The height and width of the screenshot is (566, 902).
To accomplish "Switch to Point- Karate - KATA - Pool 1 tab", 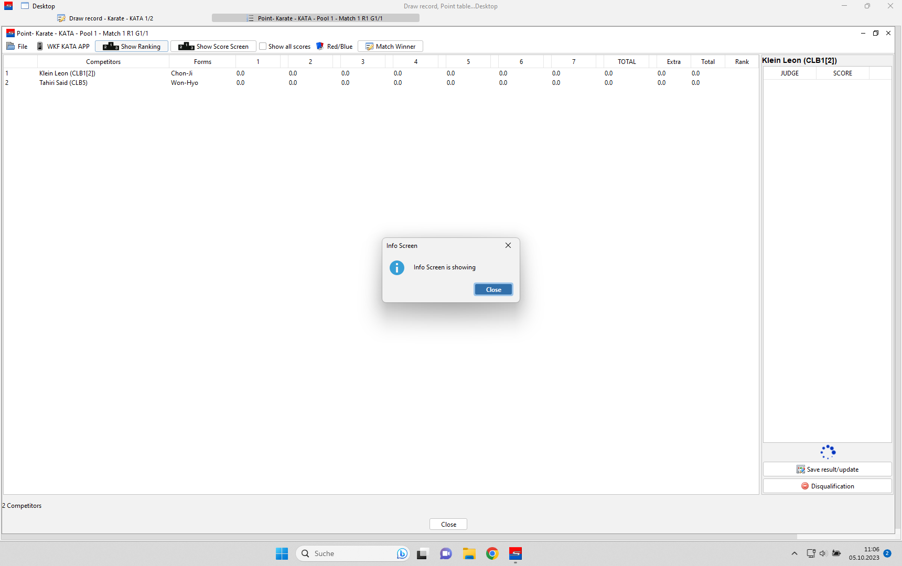I will point(316,18).
